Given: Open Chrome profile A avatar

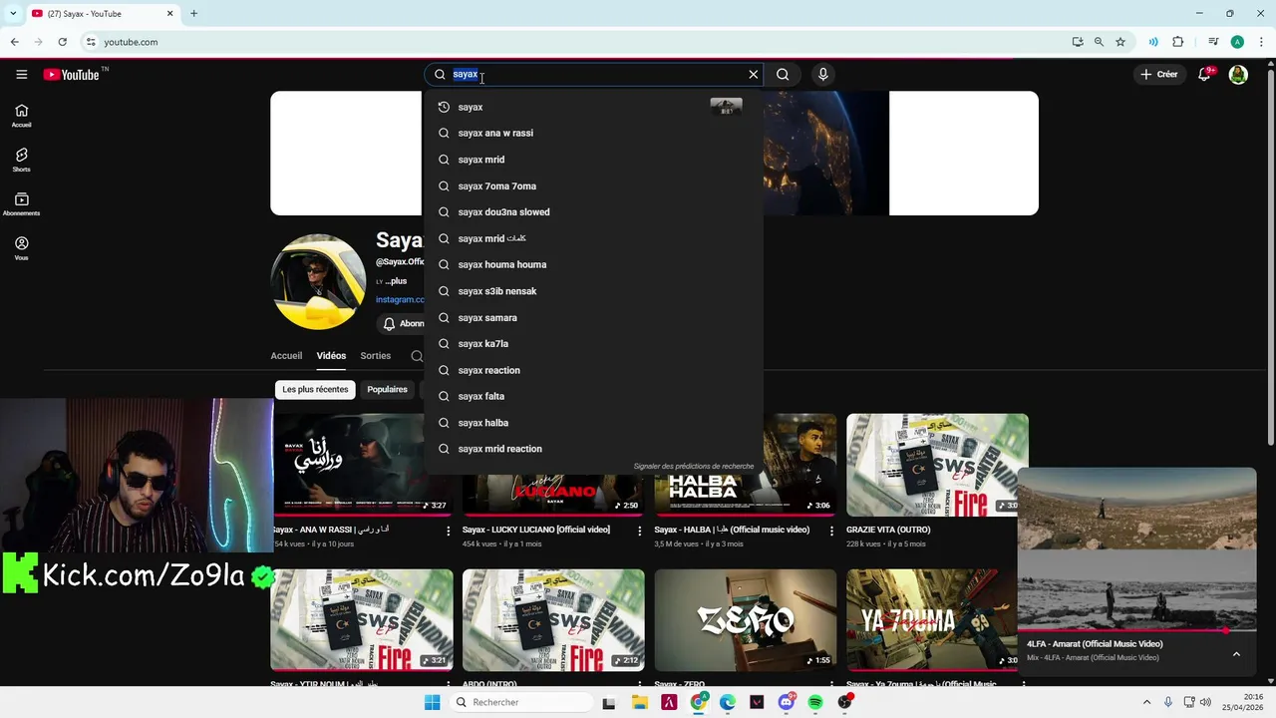Looking at the screenshot, I should pos(1237,42).
